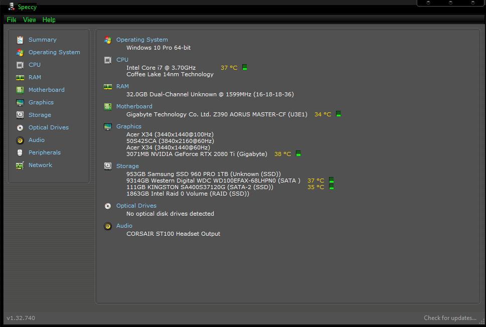Click the Motherboard icon in sidebar
Screen dimensions: 486x327
[20, 90]
